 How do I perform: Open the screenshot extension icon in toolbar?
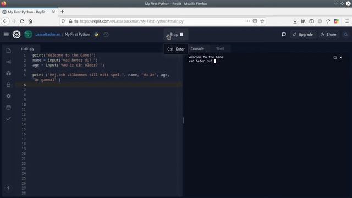(x=328, y=21)
